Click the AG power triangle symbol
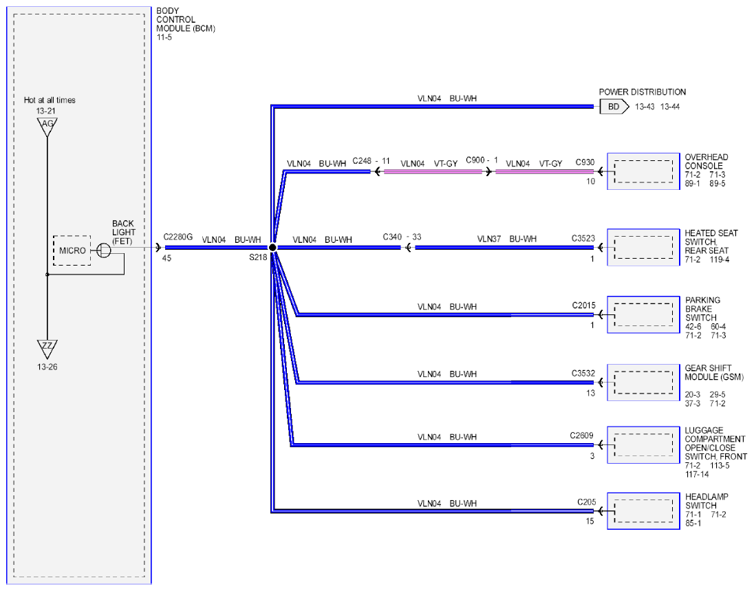 point(47,127)
